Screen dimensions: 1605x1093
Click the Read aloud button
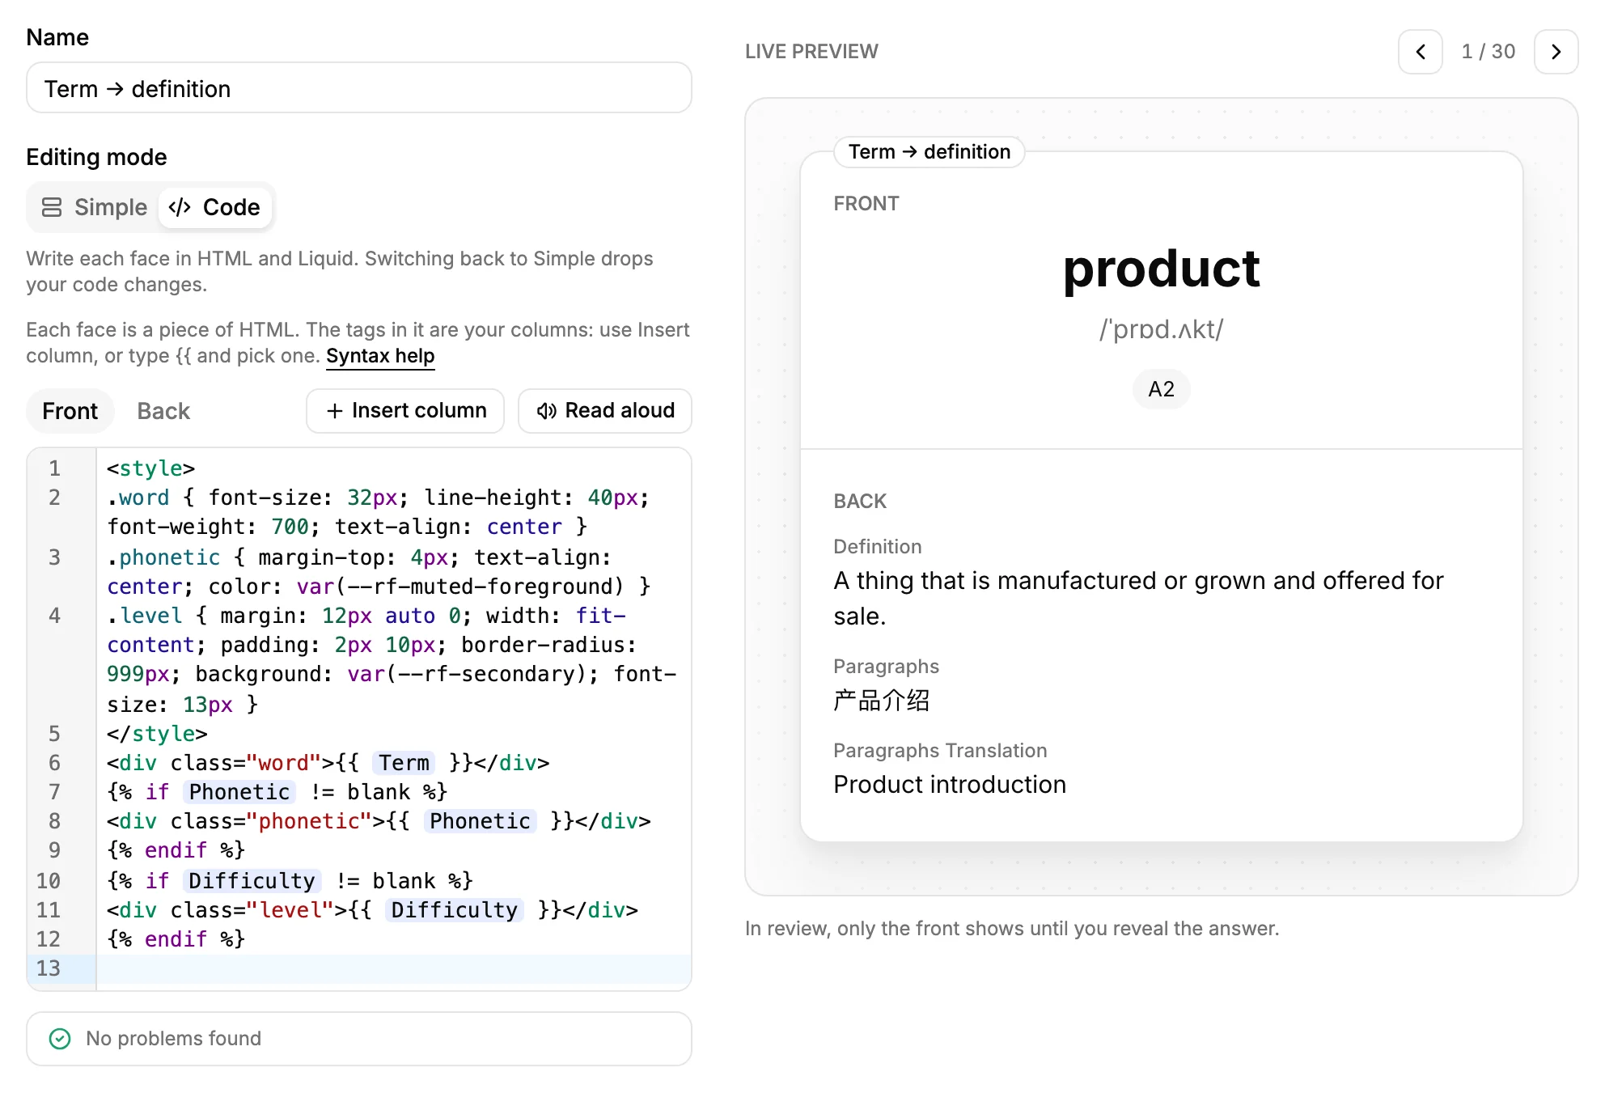pyautogui.click(x=605, y=411)
